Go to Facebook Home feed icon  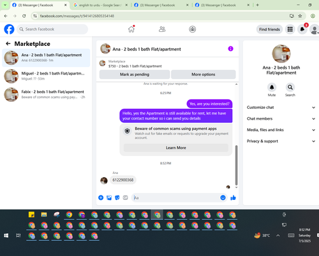(x=131, y=29)
